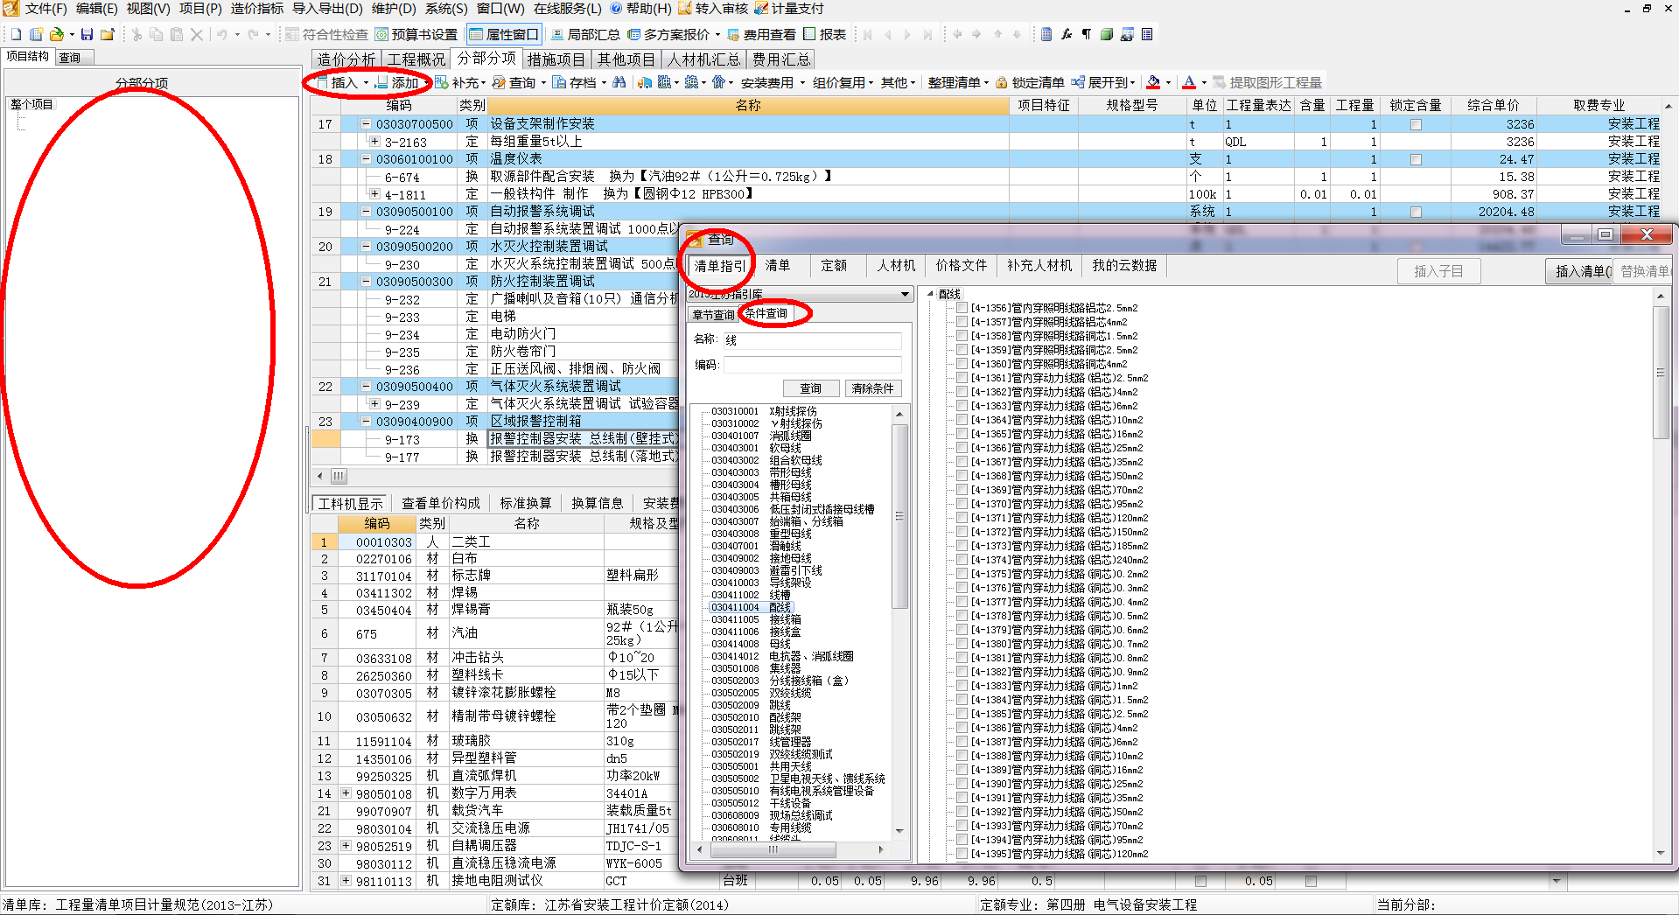Collapse the row 03030700500 设备支架制作安装
Viewport: 1679px width, 915px height.
(367, 124)
